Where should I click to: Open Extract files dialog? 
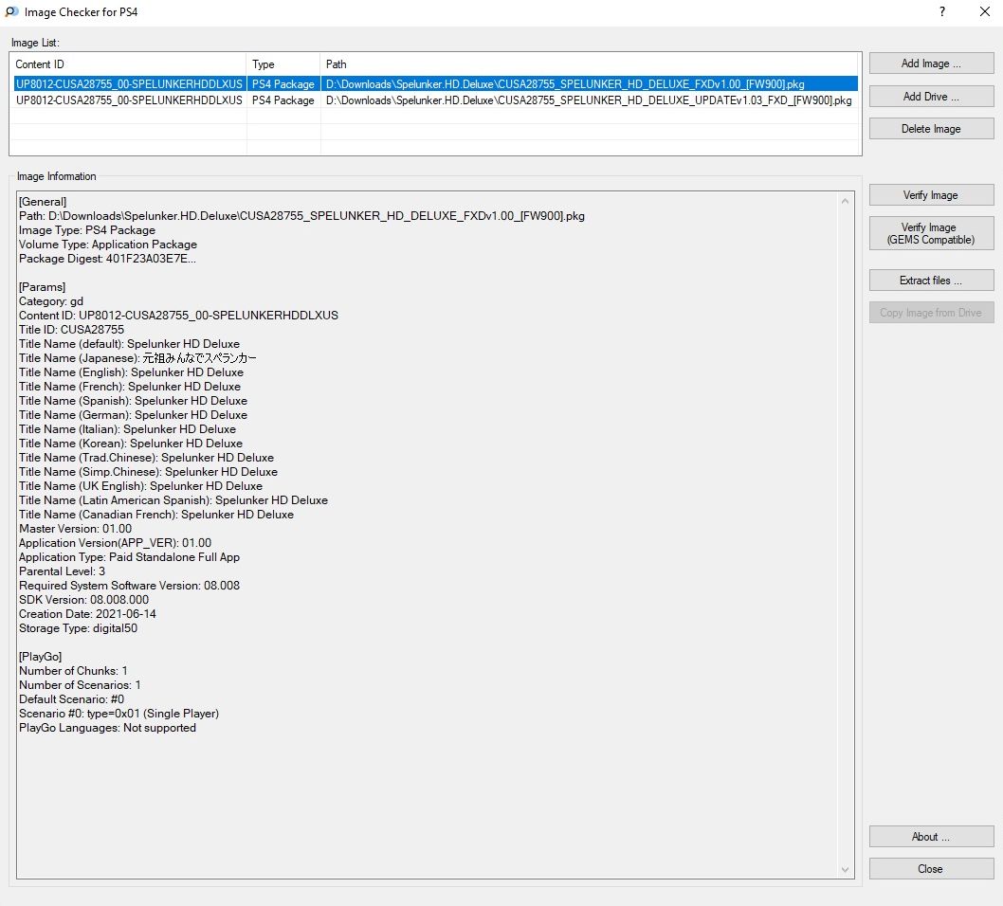pyautogui.click(x=931, y=281)
